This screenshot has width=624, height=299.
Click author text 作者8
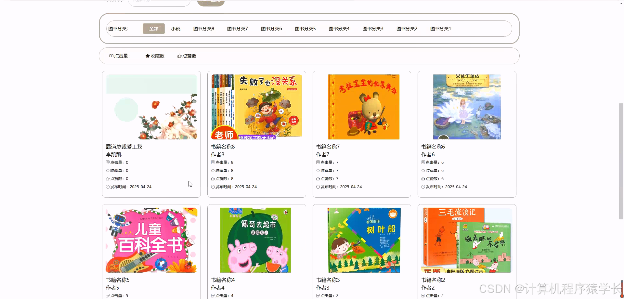[x=218, y=155]
